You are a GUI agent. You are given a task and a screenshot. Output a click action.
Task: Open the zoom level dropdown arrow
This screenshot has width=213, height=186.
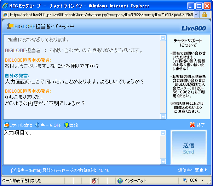202,180
